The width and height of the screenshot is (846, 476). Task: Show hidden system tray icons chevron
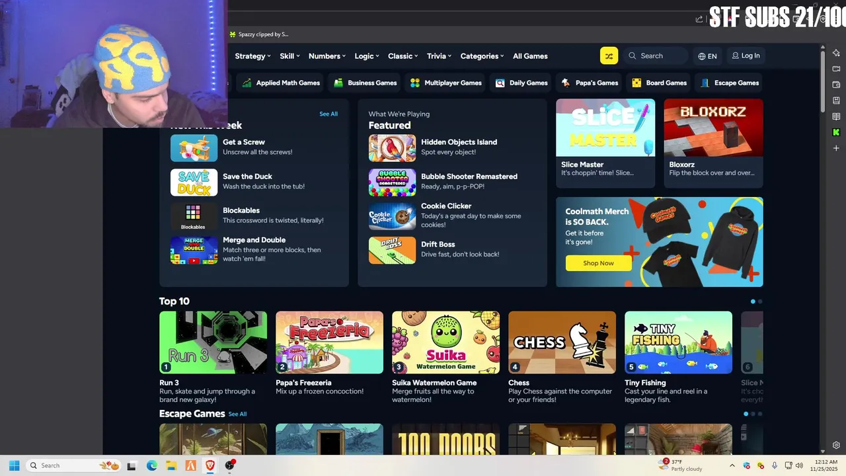click(x=732, y=465)
